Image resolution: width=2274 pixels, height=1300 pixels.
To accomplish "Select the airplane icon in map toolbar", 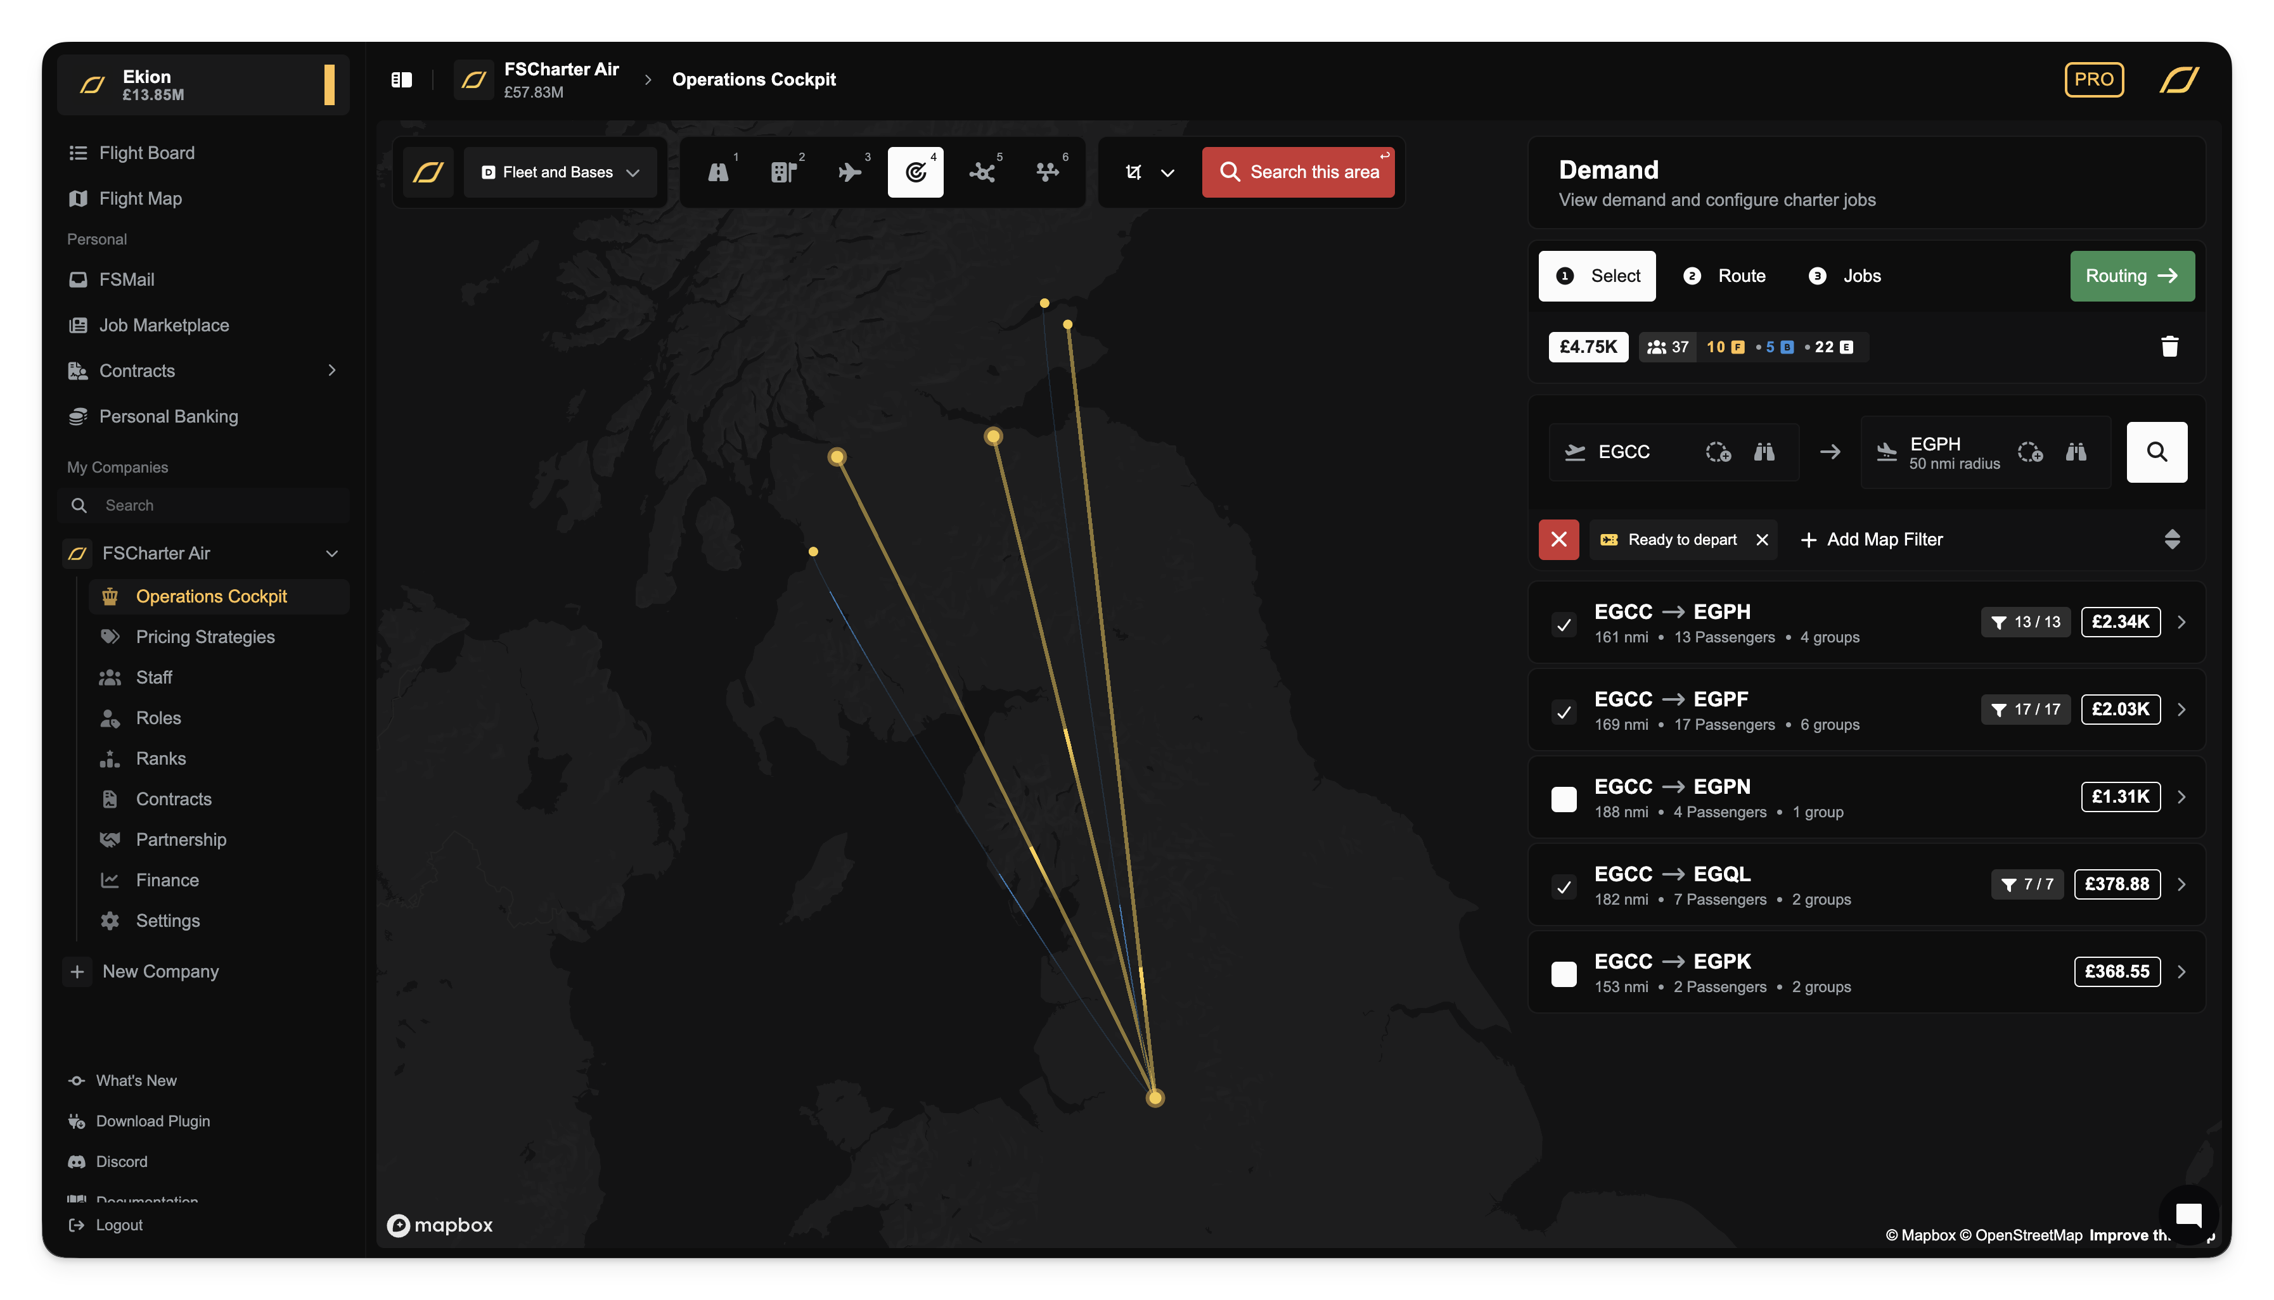I will [x=849, y=172].
